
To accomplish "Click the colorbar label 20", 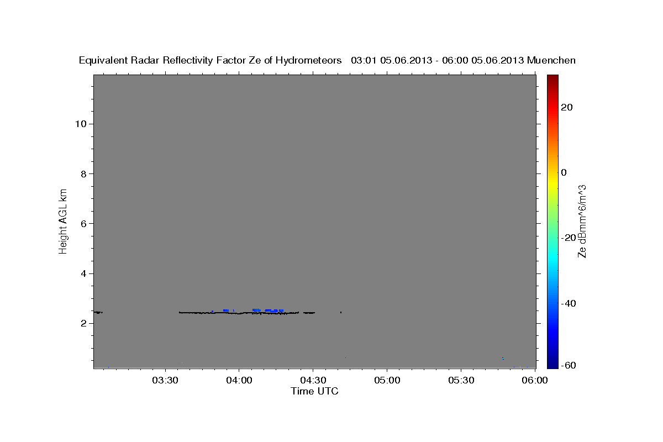I will [x=567, y=107].
